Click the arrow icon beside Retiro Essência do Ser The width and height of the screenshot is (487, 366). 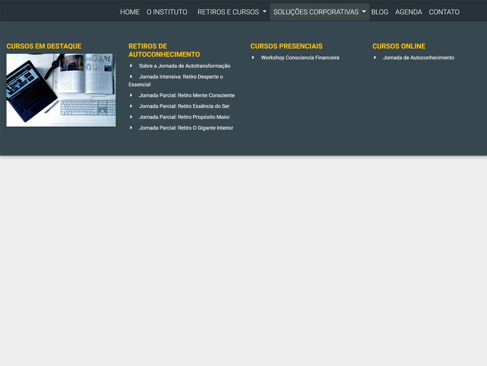(x=132, y=106)
